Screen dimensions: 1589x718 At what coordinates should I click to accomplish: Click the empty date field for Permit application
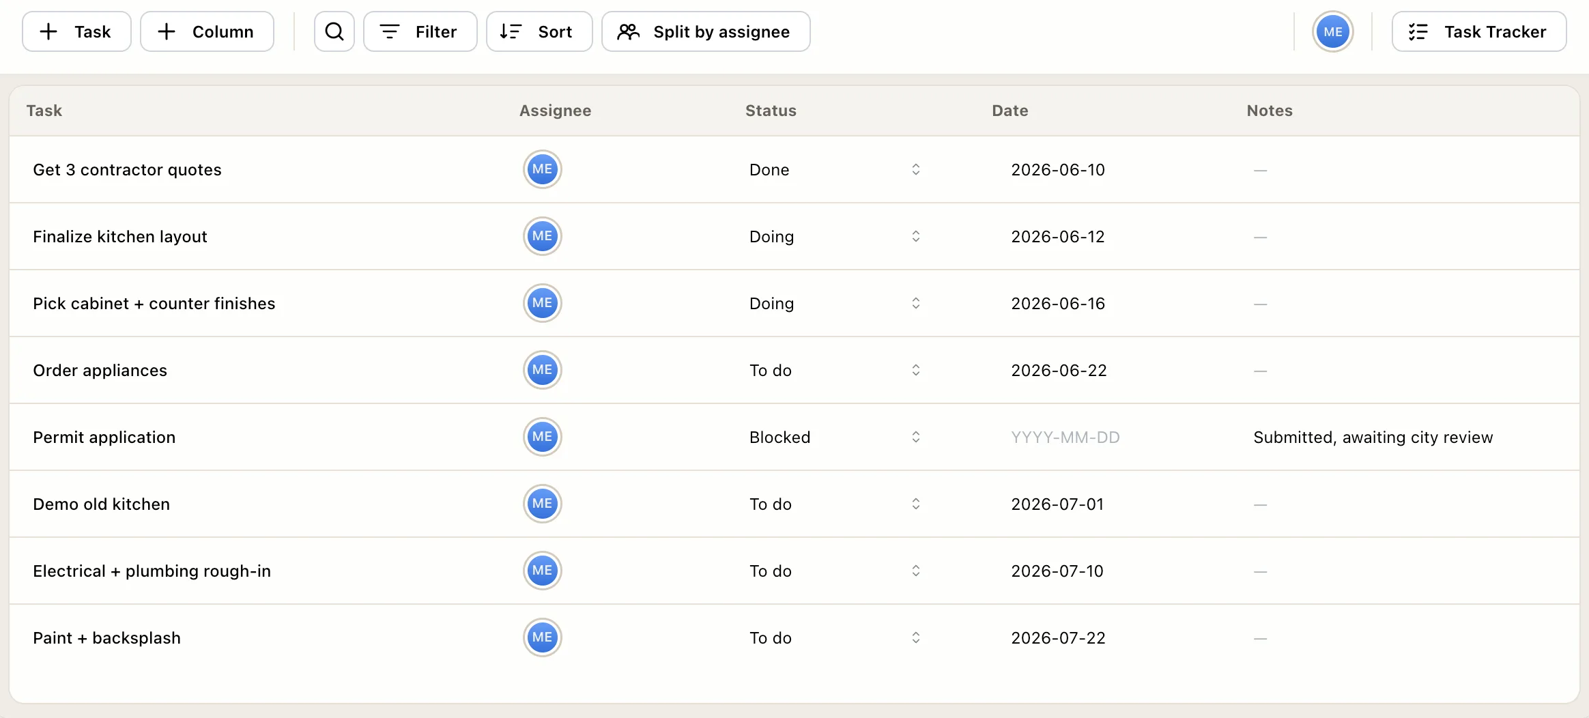click(x=1065, y=437)
